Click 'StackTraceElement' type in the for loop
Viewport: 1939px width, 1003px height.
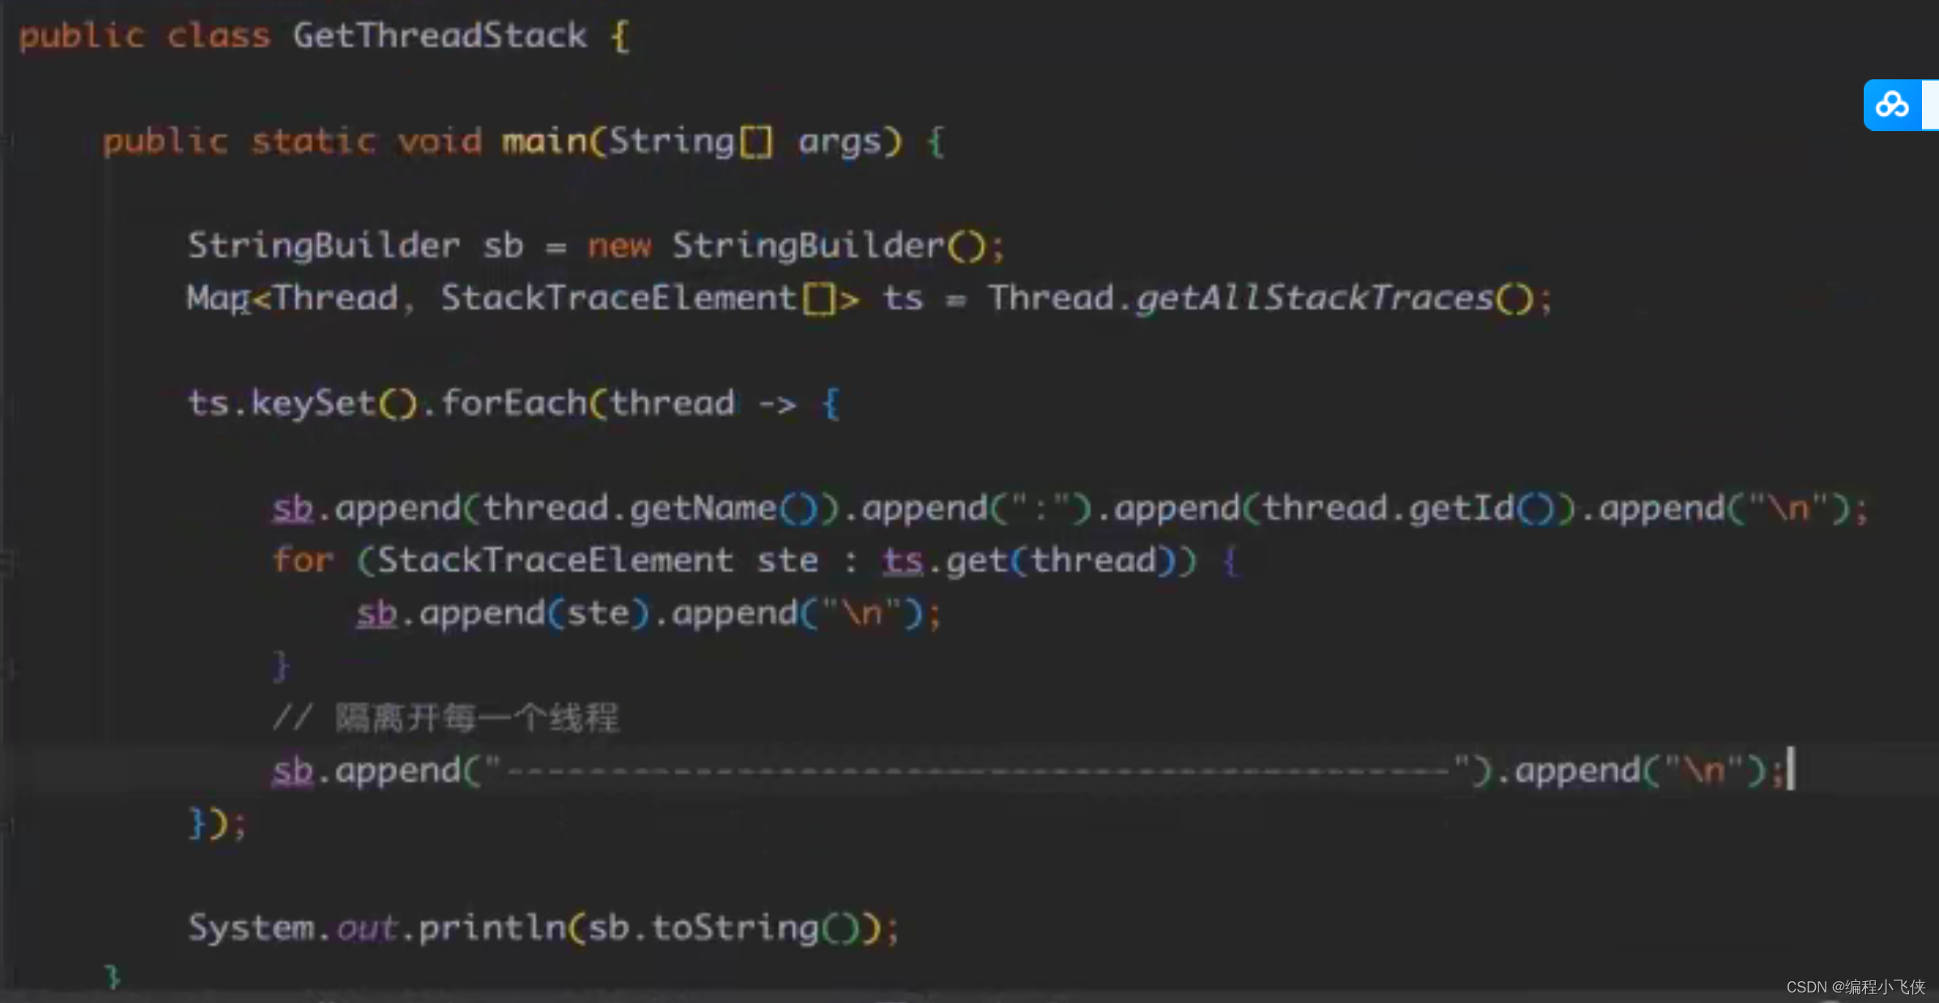[x=555, y=560]
